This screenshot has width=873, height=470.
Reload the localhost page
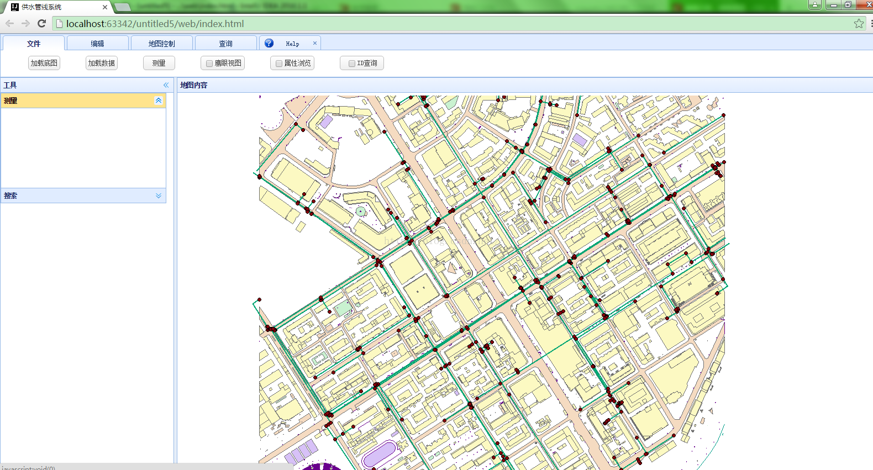tap(41, 24)
